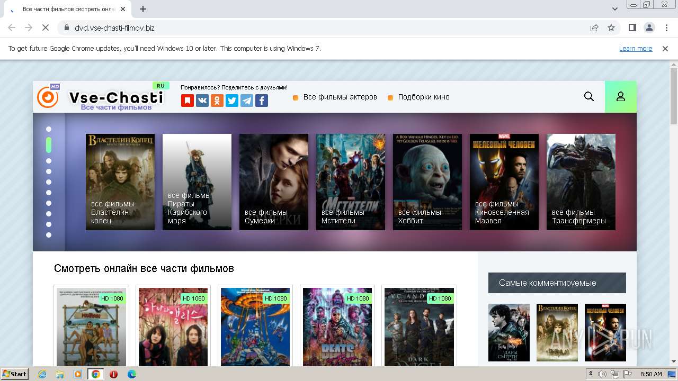Image resolution: width=678 pixels, height=381 pixels.
Task: Show hidden system tray icons
Action: point(591,374)
